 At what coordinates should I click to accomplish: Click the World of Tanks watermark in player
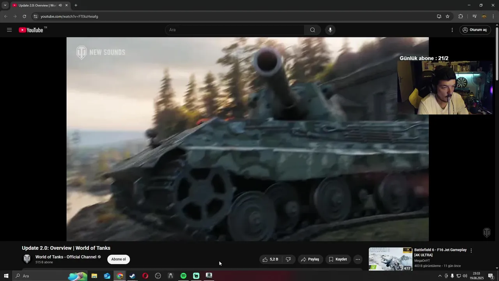point(487,233)
